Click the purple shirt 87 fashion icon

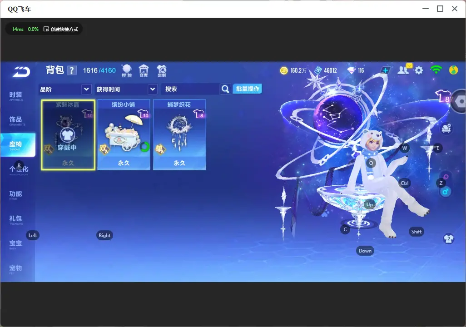point(444,96)
